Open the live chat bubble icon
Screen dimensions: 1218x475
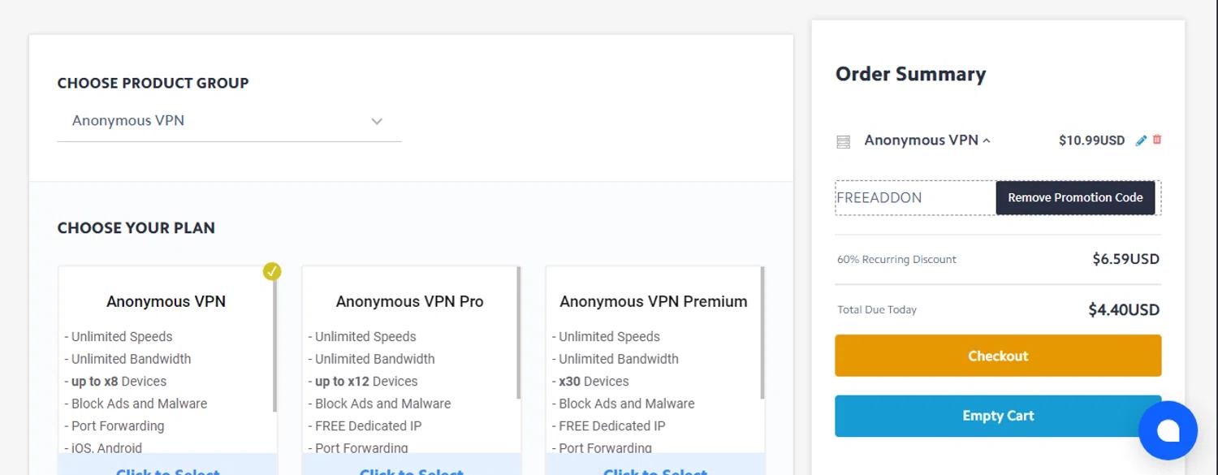click(1168, 430)
